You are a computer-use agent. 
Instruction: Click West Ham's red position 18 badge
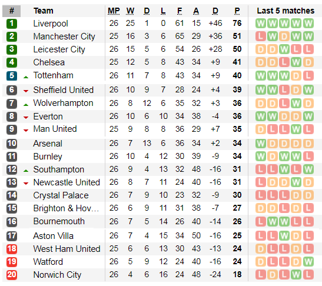tap(12, 249)
